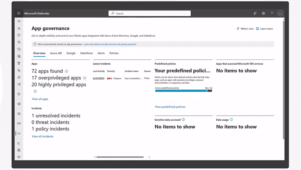Image resolution: width=301 pixels, height=170 pixels.
Task: Click the View all apps link
Action: tap(40, 99)
